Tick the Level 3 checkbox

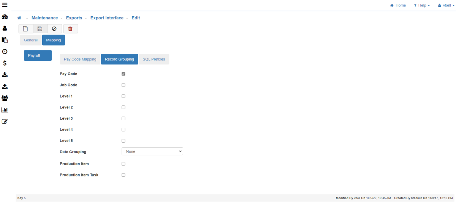pyautogui.click(x=123, y=118)
